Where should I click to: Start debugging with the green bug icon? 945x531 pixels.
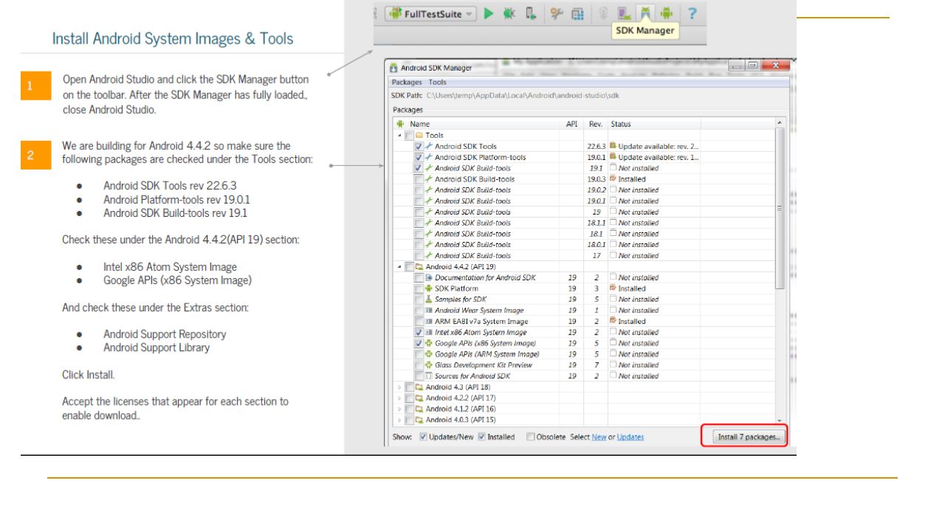pos(509,13)
